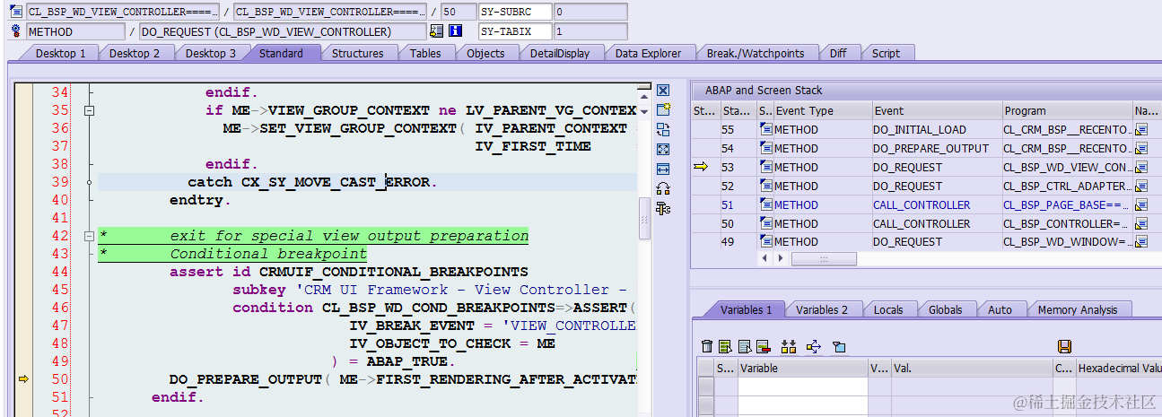This screenshot has height=417, width=1162.
Task: Select first row selector in variables table
Action: coord(706,386)
